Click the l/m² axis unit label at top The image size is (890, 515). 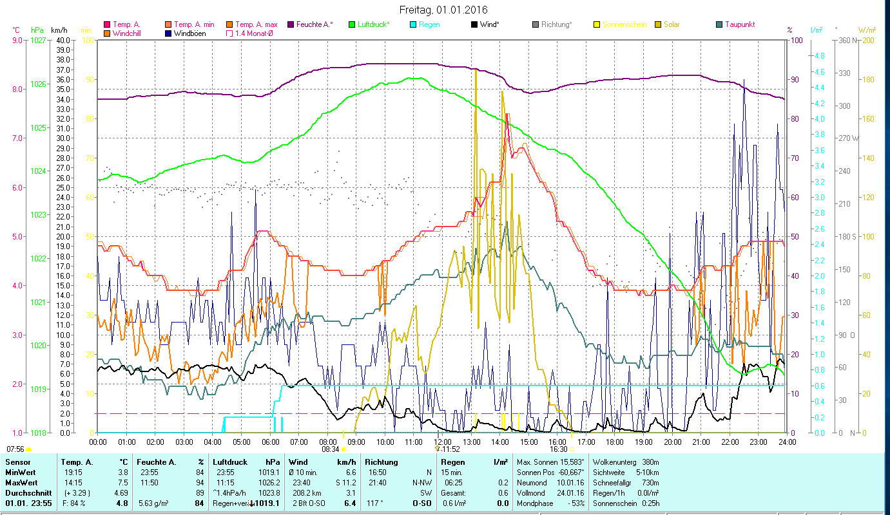(817, 30)
